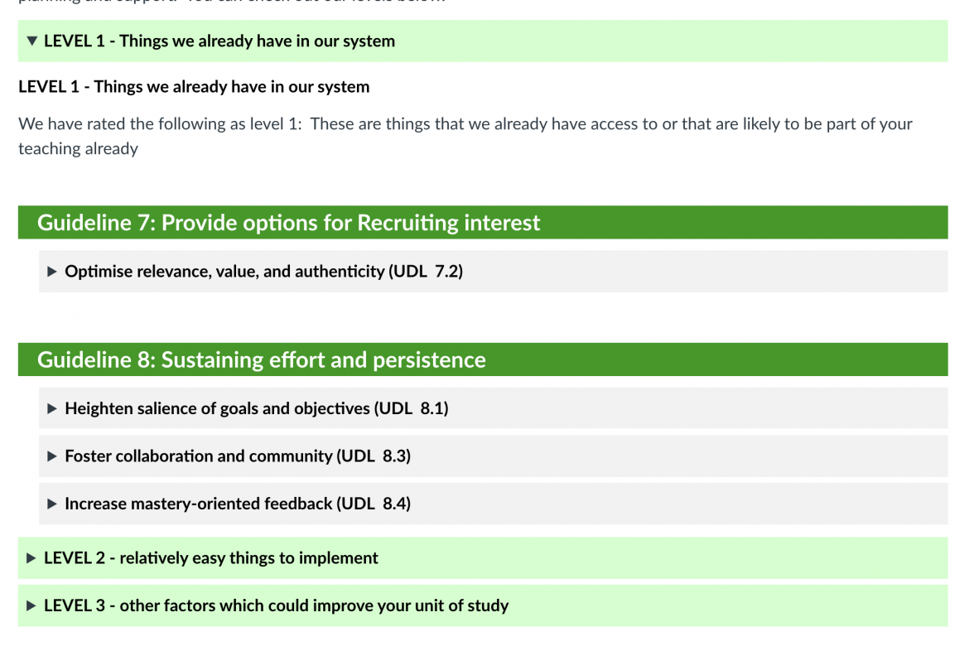Image resolution: width=969 pixels, height=656 pixels.
Task: Click the triangle beside UDL 8.4
Action: (x=51, y=503)
